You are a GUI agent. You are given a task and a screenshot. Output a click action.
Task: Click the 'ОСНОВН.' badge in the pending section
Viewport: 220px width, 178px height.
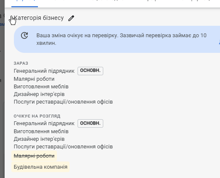pos(90,123)
